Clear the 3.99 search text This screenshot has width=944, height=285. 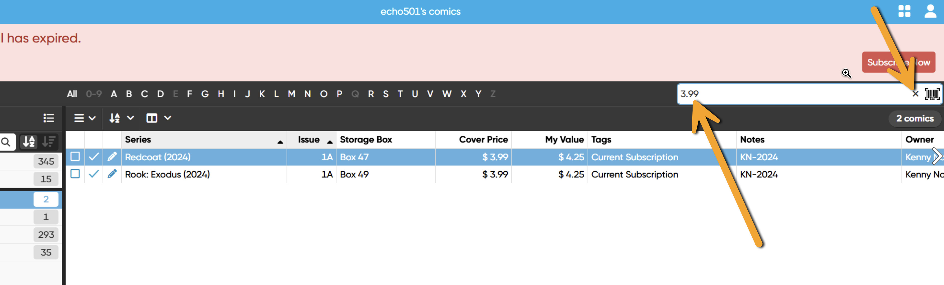[x=915, y=94]
